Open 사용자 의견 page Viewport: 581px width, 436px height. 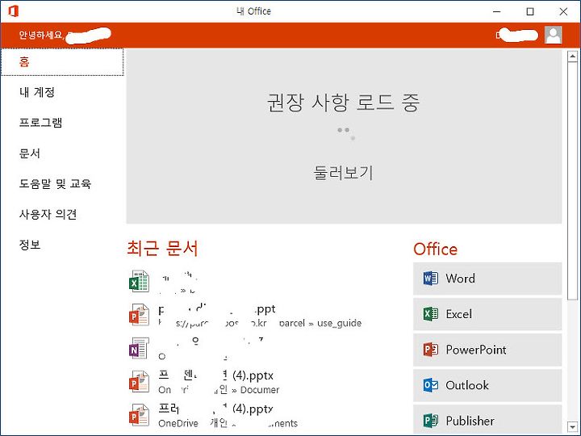tap(48, 214)
